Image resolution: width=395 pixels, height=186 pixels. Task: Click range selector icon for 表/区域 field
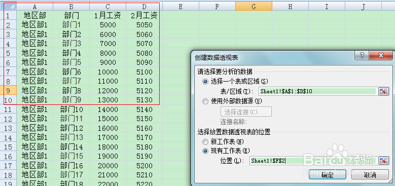[x=383, y=91]
